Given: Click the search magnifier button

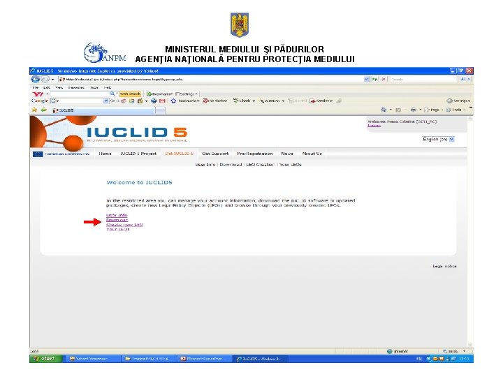Looking at the screenshot, I should (462, 79).
